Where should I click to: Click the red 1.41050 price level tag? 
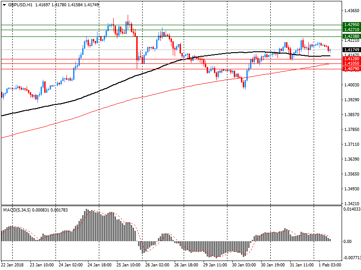point(351,64)
